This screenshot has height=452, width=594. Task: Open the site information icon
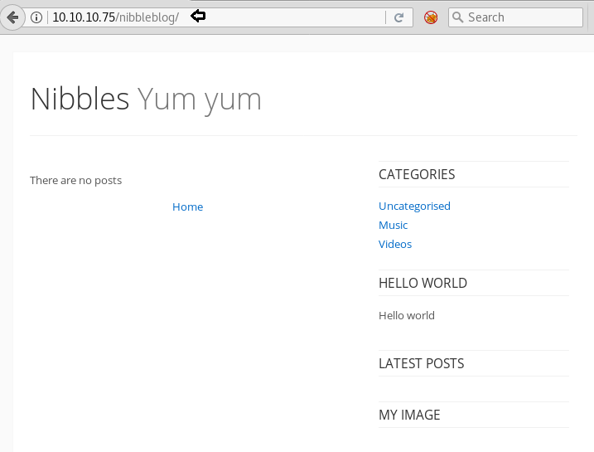click(x=37, y=17)
